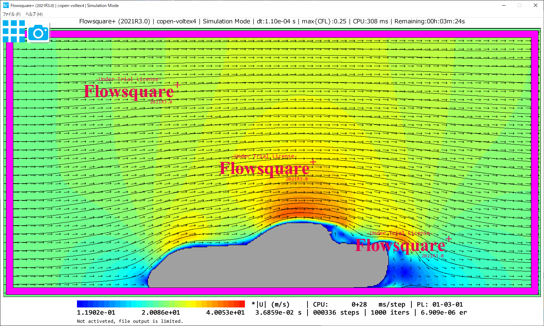This screenshot has height=326, width=544.
Task: Click the '*|U| (m/s)' variable label
Action: 271,304
